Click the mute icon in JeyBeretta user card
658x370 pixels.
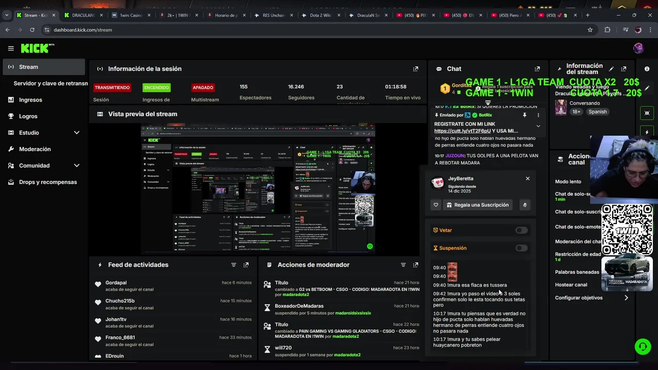click(525, 205)
